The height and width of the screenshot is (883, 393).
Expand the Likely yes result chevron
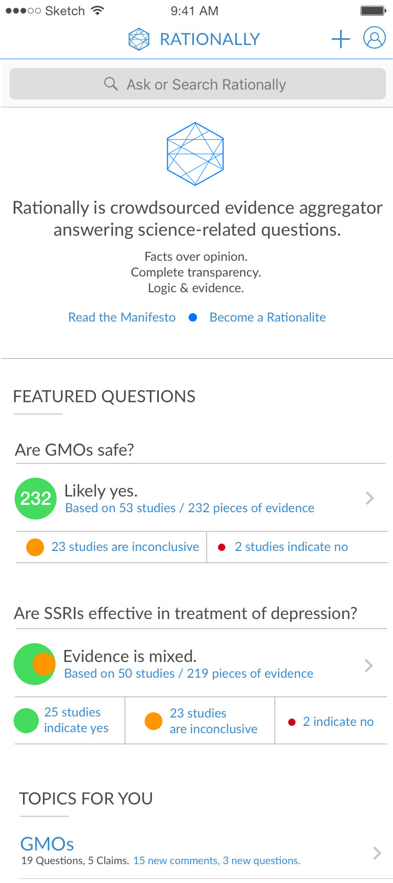click(x=370, y=498)
